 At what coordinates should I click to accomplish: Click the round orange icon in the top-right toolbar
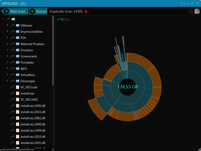[191, 12]
